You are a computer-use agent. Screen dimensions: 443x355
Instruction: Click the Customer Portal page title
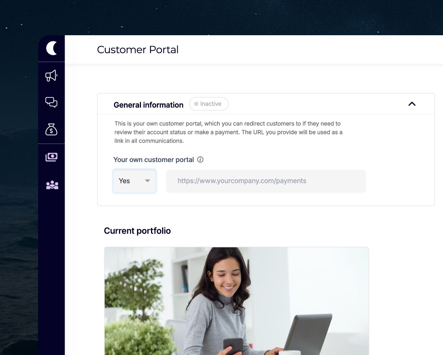tap(138, 50)
